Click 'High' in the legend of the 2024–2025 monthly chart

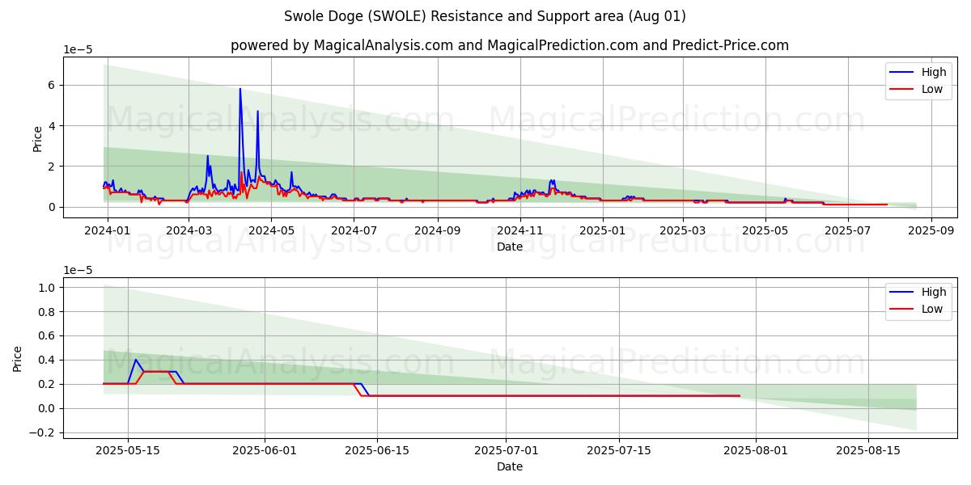[x=934, y=72]
